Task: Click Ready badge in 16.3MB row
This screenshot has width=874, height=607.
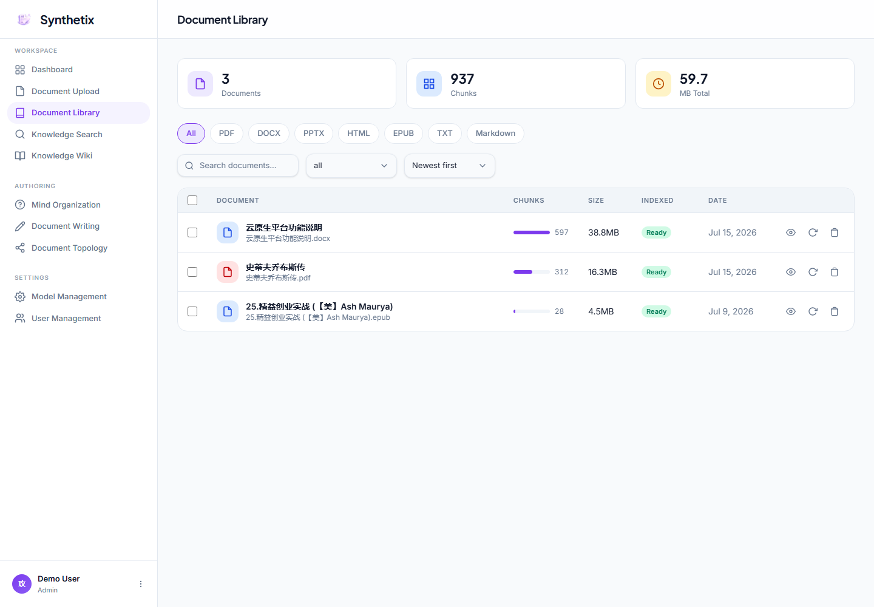Action: (656, 272)
